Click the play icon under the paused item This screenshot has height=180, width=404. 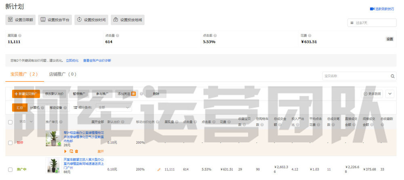pyautogui.click(x=65, y=151)
